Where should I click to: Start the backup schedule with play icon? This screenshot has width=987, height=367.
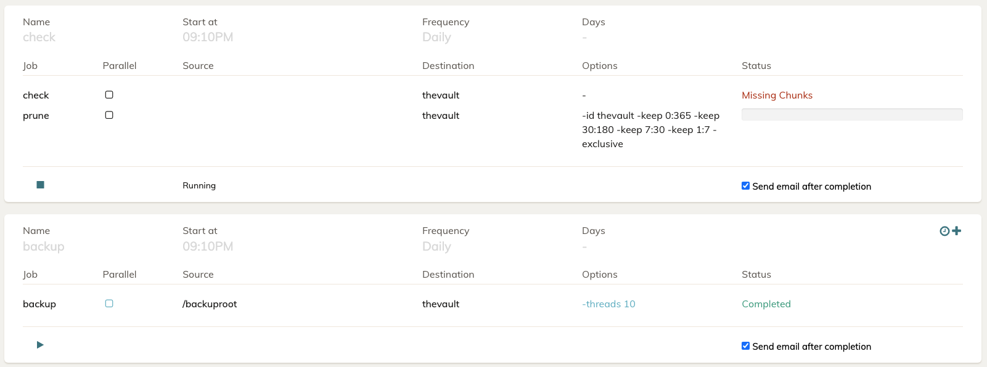coord(40,345)
